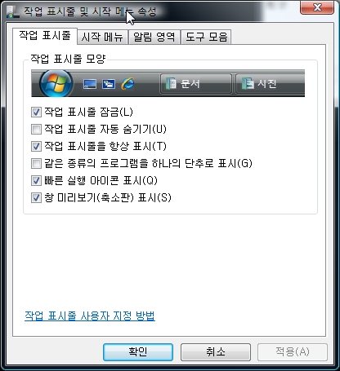Select the 도구 모음 tab
The height and width of the screenshot is (371, 340).
coord(206,37)
